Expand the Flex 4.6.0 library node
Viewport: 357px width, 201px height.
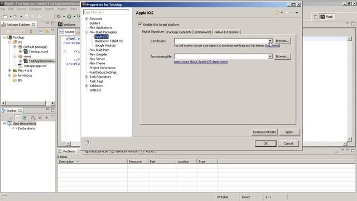(9, 71)
